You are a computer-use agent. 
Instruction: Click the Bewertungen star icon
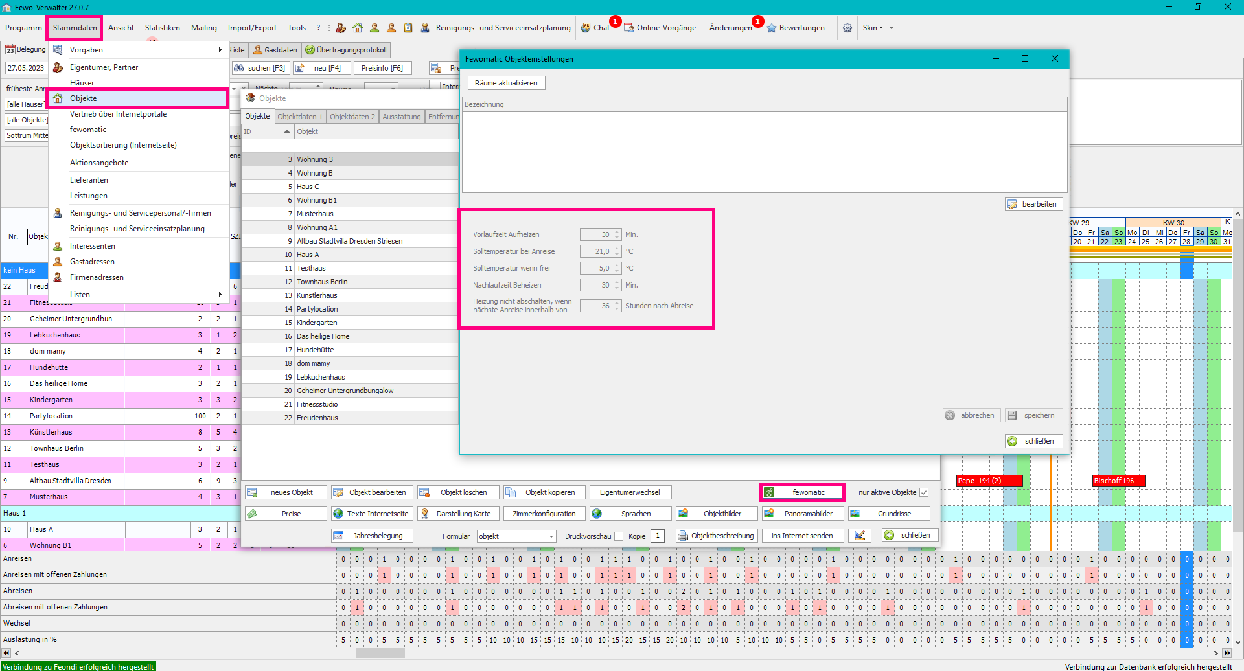click(771, 28)
